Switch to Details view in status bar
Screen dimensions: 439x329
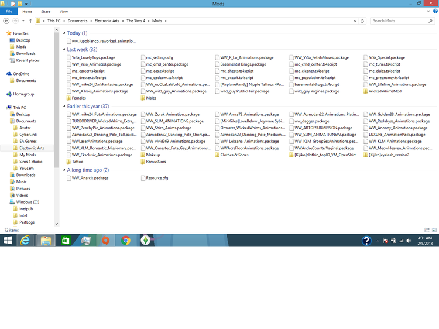[x=427, y=230]
